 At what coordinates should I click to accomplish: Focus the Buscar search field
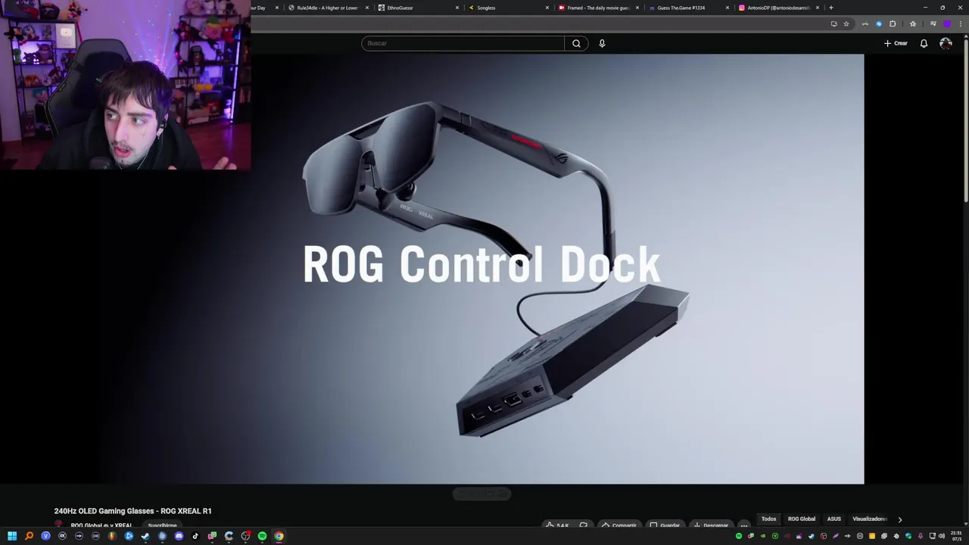[x=463, y=43]
